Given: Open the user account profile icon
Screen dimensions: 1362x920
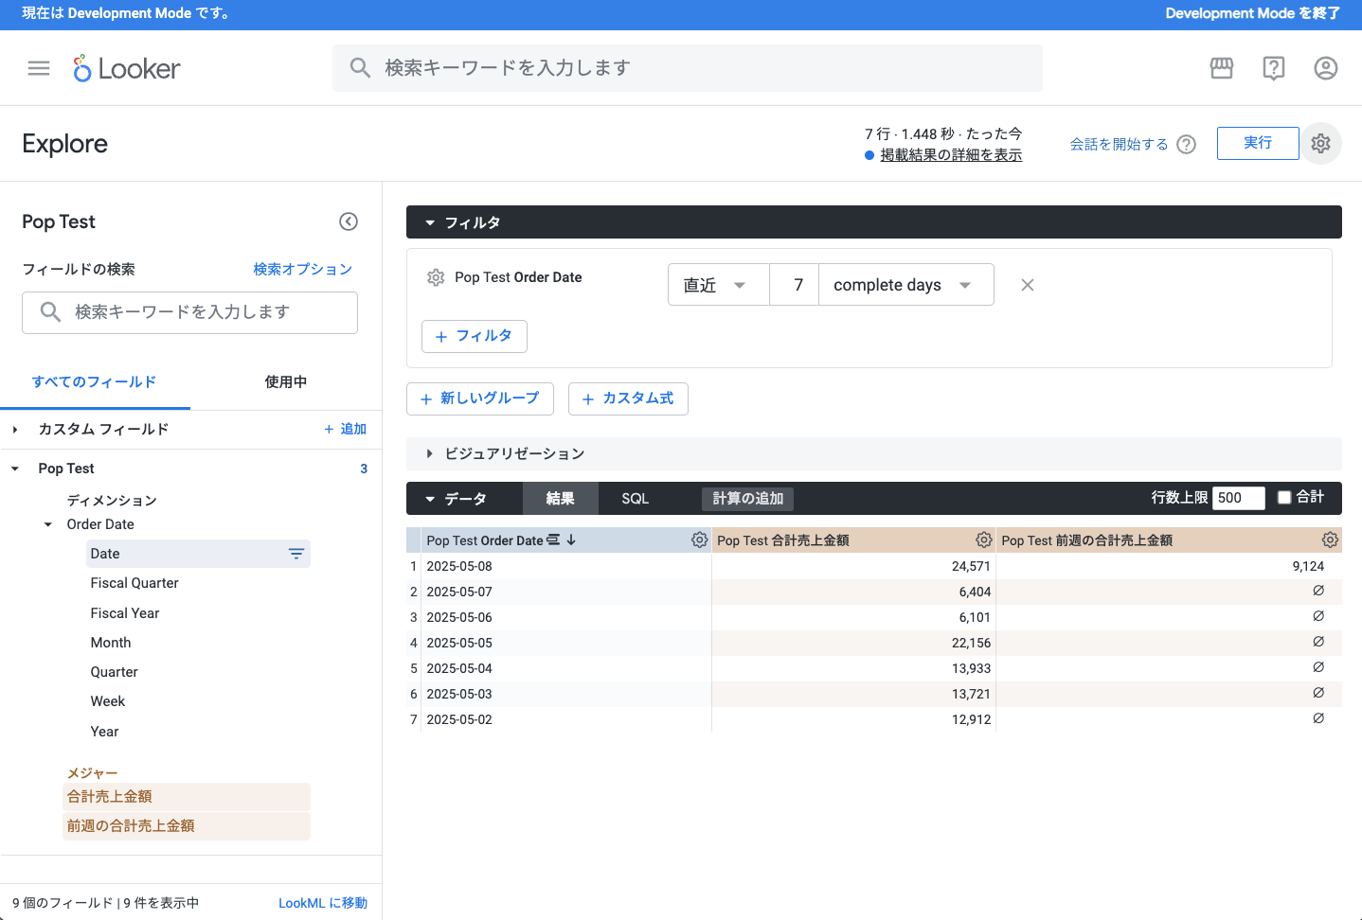Looking at the screenshot, I should pos(1326,68).
